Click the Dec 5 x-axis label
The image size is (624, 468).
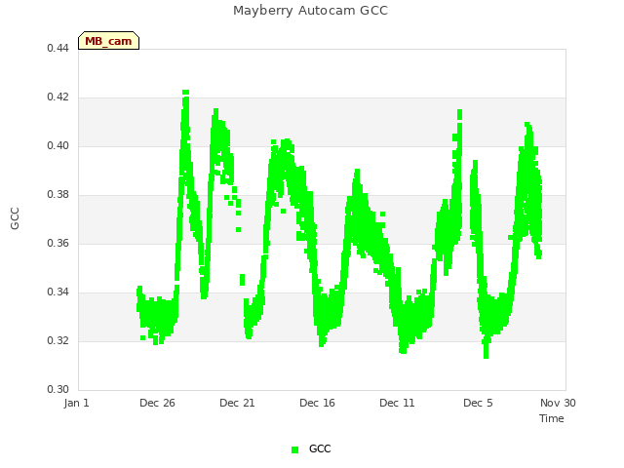pos(478,403)
